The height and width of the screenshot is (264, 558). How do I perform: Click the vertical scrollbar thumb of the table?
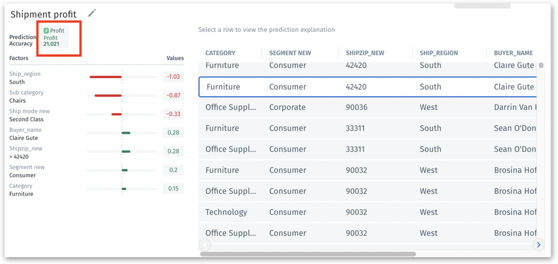pos(541,65)
